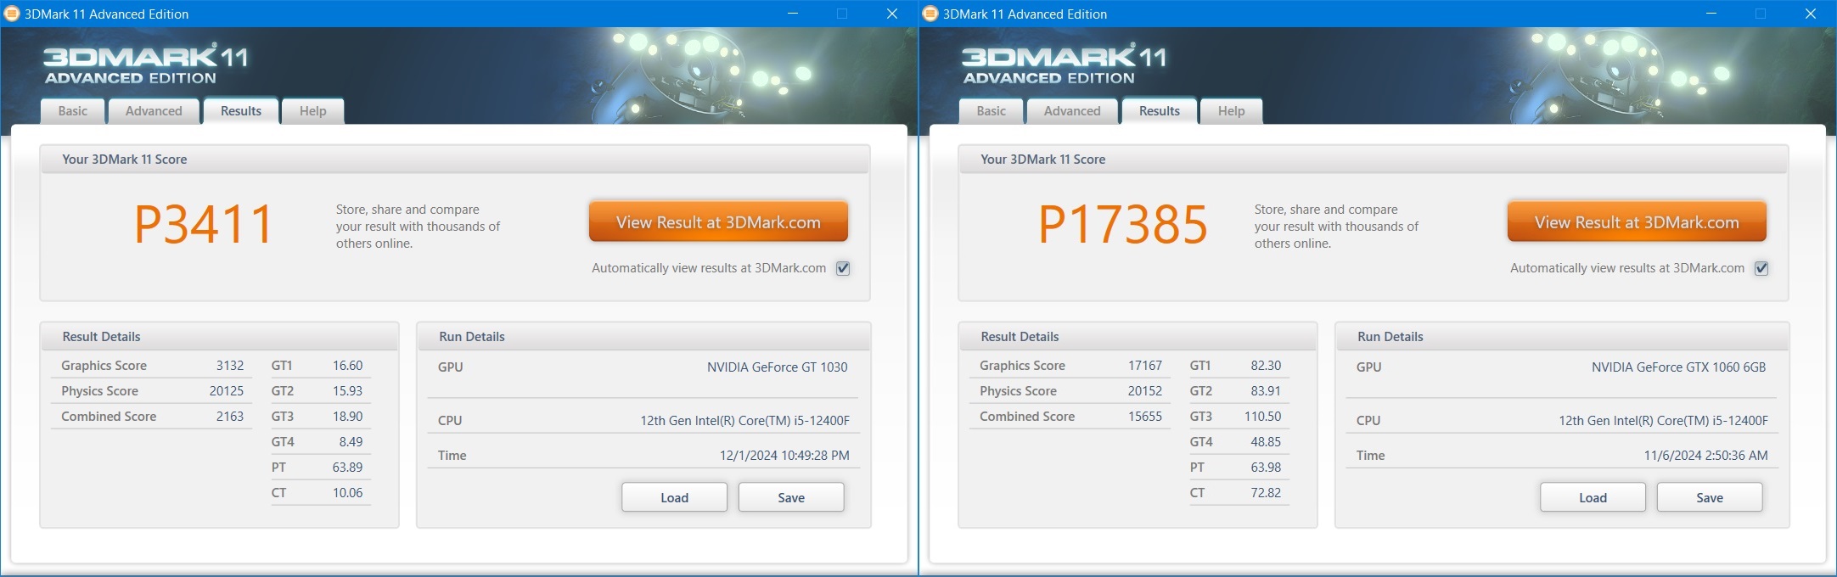Minimize the left 3DMark 11 window
1837x577 pixels.
[x=793, y=14]
